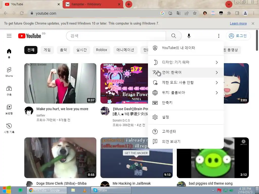Click the VLC cone taskbar icon

click(x=84, y=190)
